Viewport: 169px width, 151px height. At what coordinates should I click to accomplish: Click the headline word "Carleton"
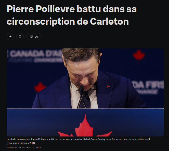109,21
